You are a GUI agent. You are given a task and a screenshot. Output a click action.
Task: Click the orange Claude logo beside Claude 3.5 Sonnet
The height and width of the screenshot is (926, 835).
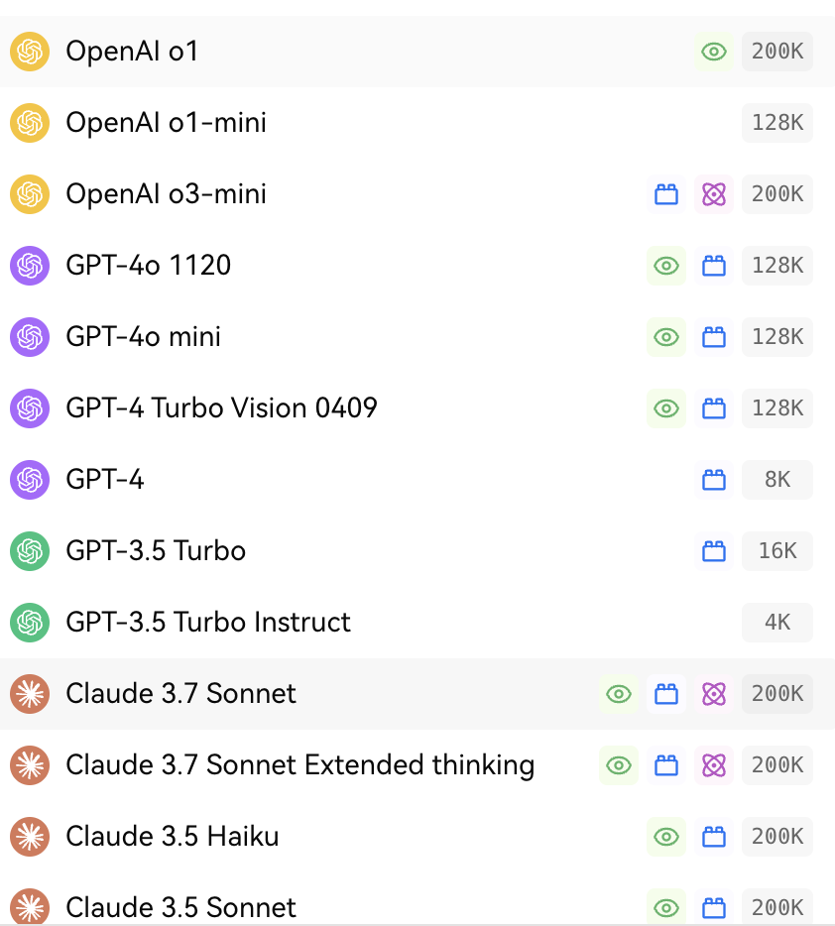(30, 907)
